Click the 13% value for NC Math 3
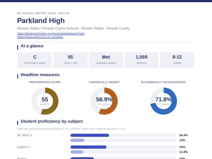 pyautogui.click(x=182, y=140)
